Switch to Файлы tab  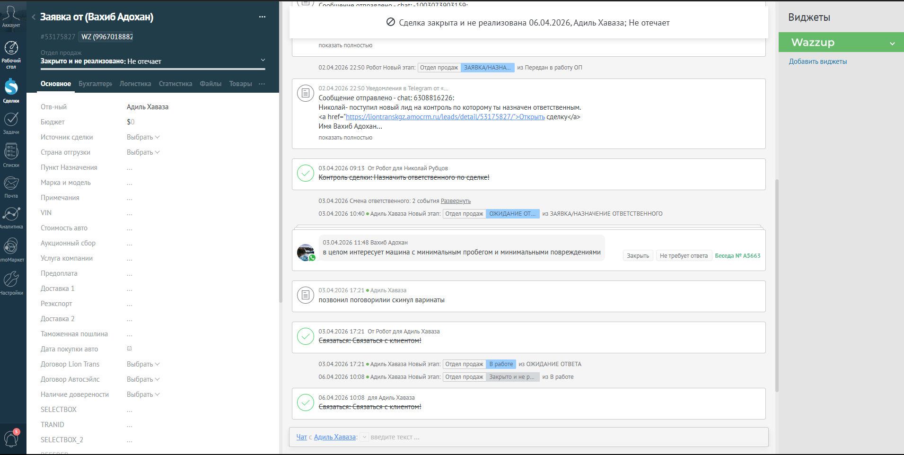[211, 84]
